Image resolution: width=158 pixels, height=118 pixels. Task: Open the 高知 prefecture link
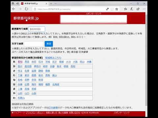point(73,67)
